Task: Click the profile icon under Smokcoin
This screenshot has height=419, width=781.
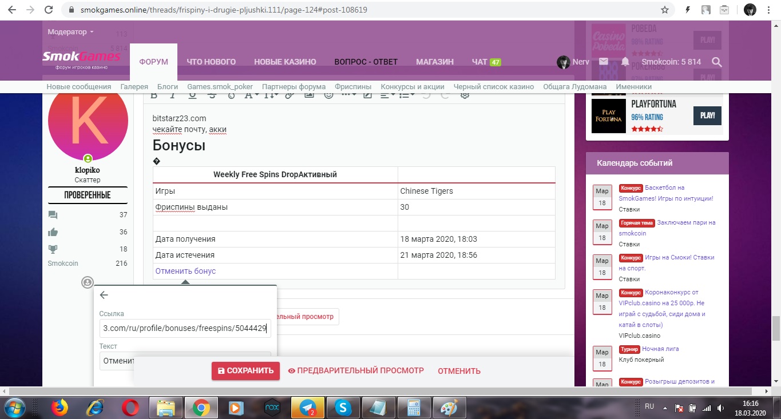Action: coord(87,282)
